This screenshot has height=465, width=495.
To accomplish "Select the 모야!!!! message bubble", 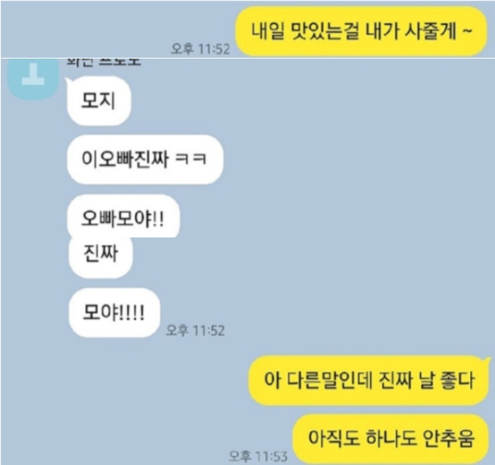I will pos(114,312).
